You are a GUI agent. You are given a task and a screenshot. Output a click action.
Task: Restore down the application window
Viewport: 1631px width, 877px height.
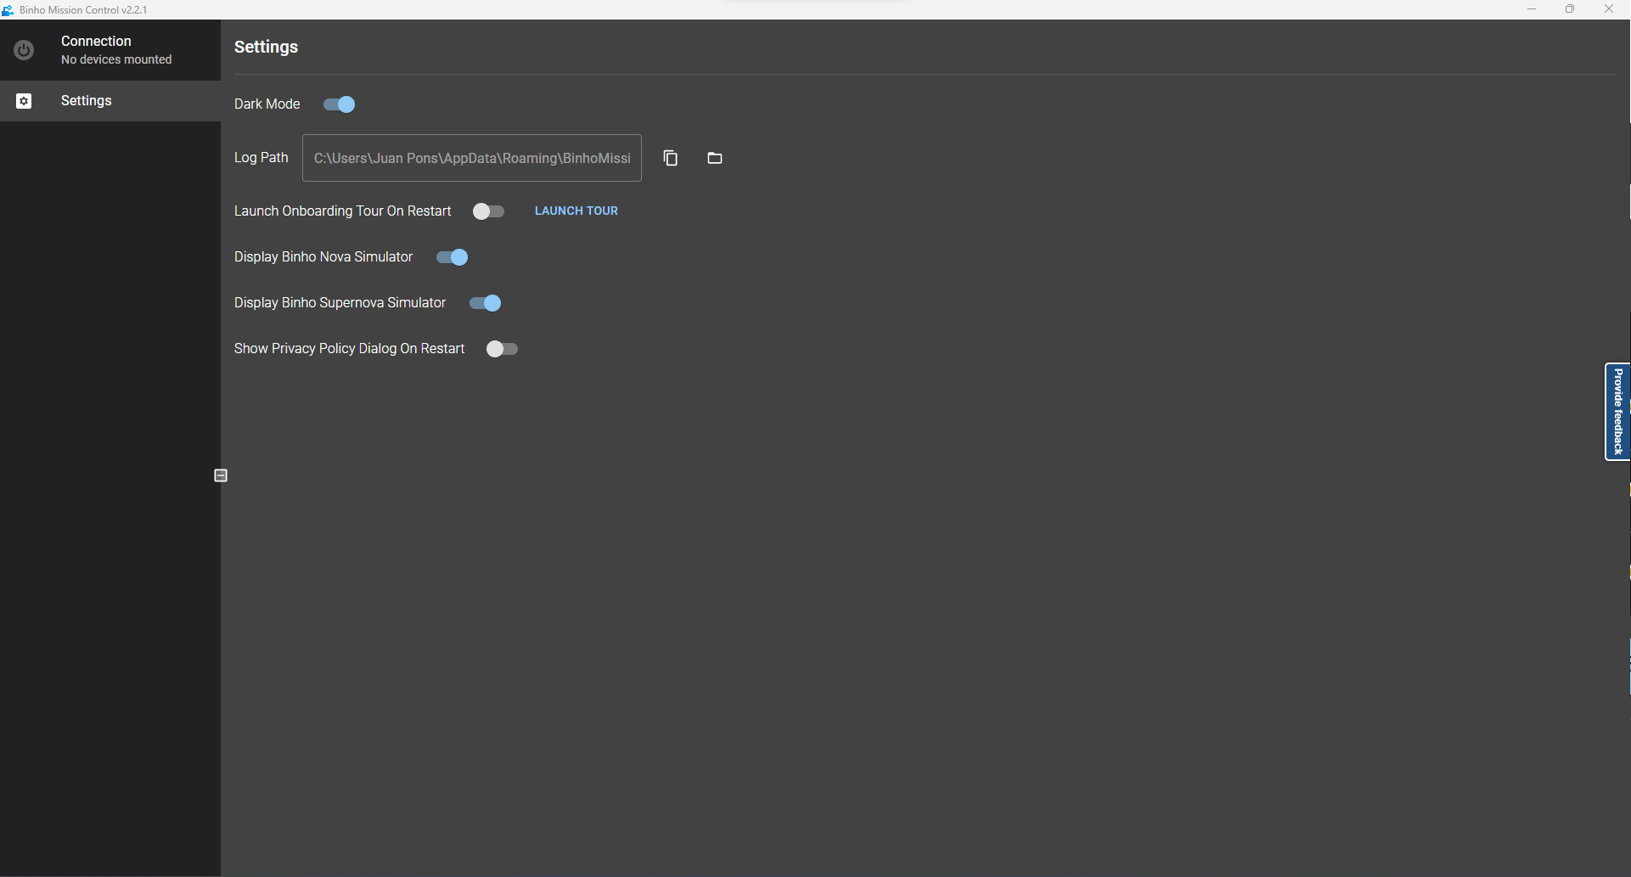[x=1570, y=9]
